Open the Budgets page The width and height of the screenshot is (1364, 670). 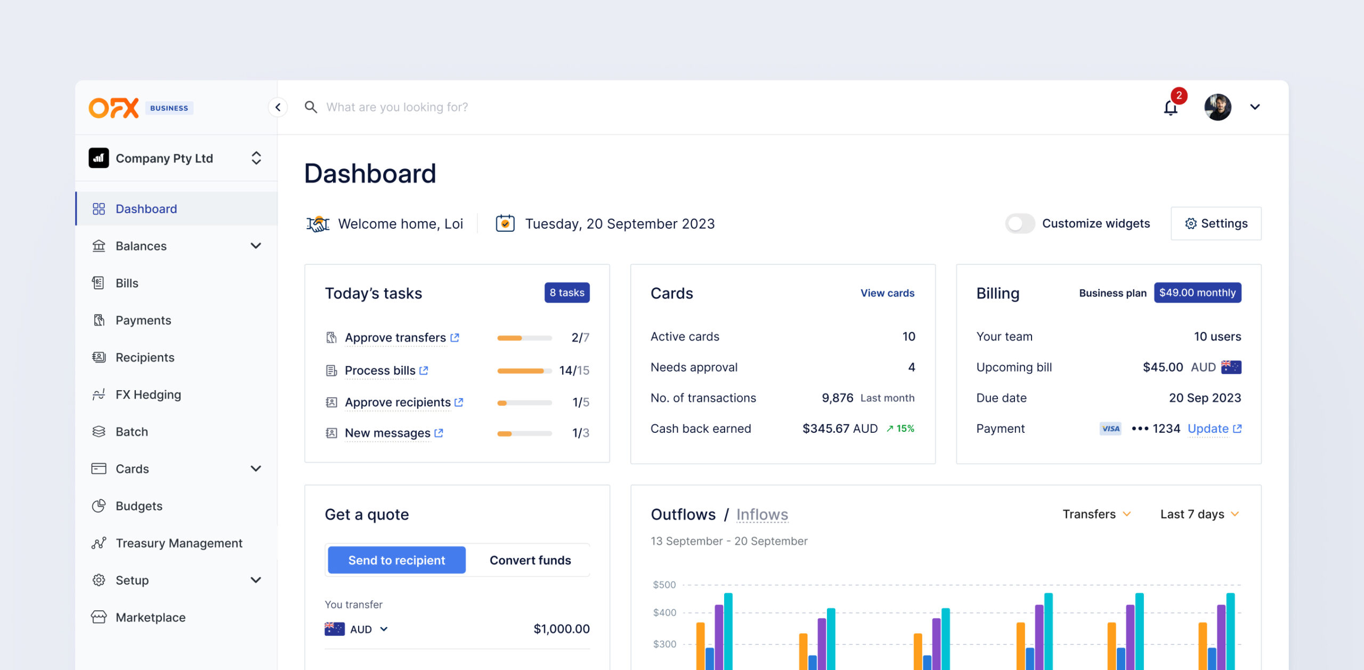139,506
